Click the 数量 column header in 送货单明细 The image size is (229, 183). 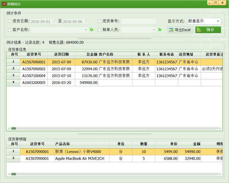click(x=144, y=144)
